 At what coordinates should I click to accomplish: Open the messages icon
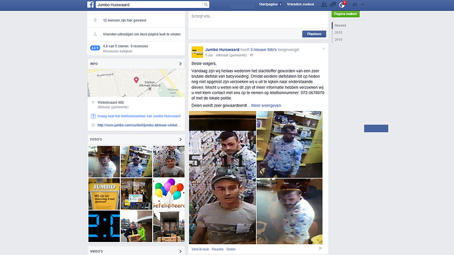point(333,5)
